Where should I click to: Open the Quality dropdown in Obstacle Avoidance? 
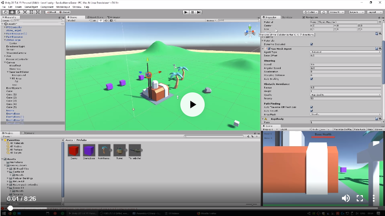pos(345,95)
